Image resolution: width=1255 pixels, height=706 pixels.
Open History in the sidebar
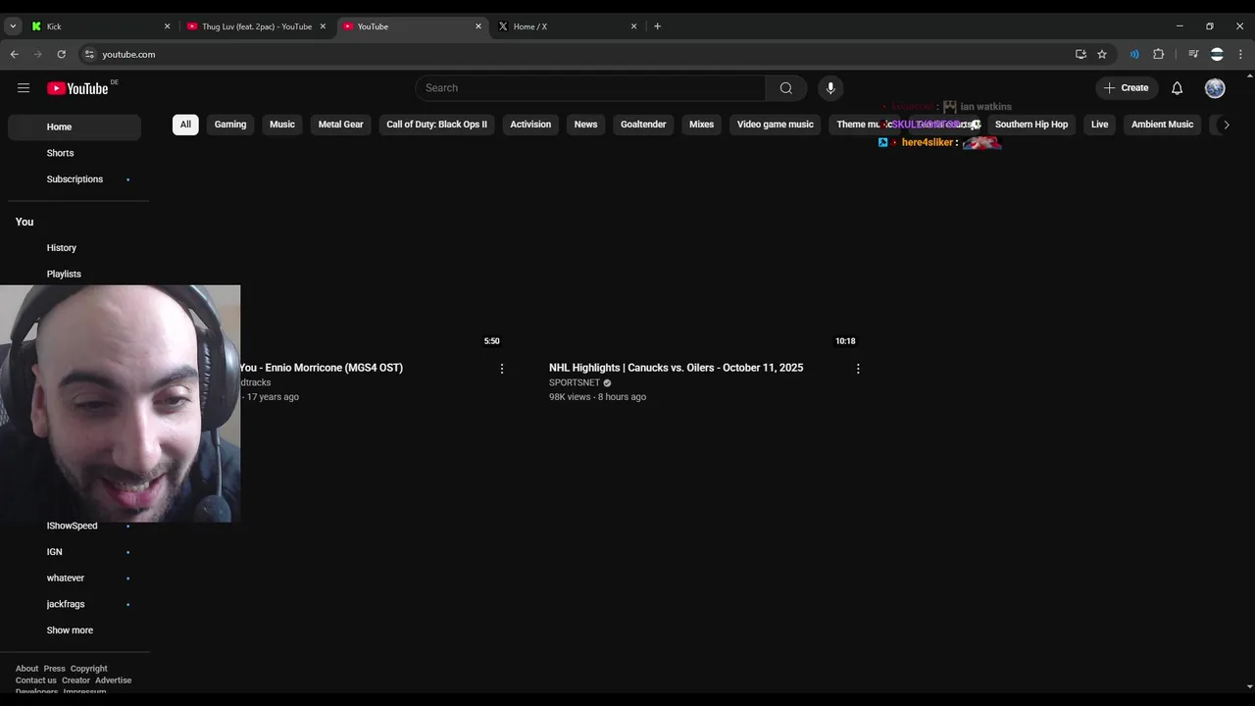tap(75, 248)
